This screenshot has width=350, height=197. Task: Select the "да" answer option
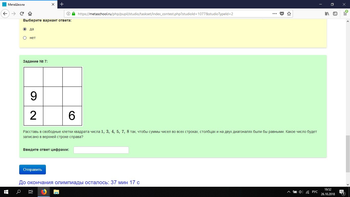[x=25, y=29]
